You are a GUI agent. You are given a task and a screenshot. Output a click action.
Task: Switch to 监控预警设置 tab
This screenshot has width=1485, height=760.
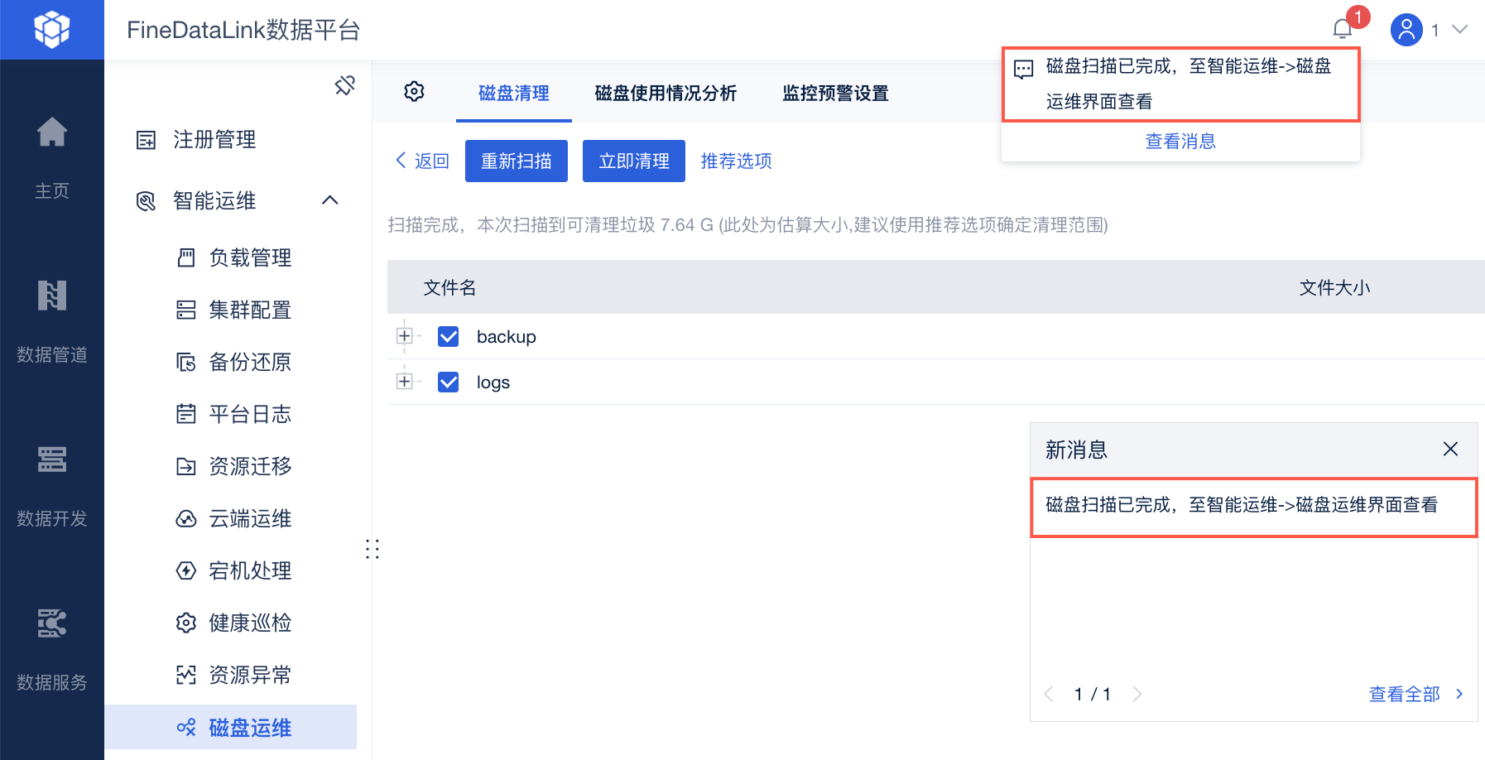pos(835,94)
